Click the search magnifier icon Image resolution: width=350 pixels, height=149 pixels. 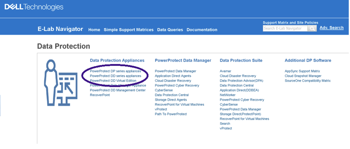pos(312,28)
